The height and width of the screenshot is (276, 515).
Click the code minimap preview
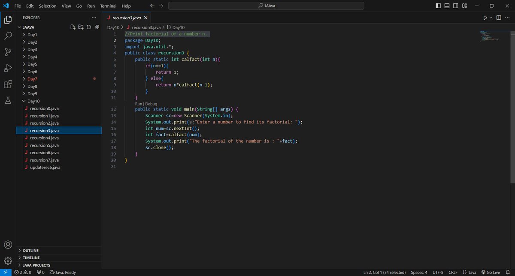click(489, 36)
